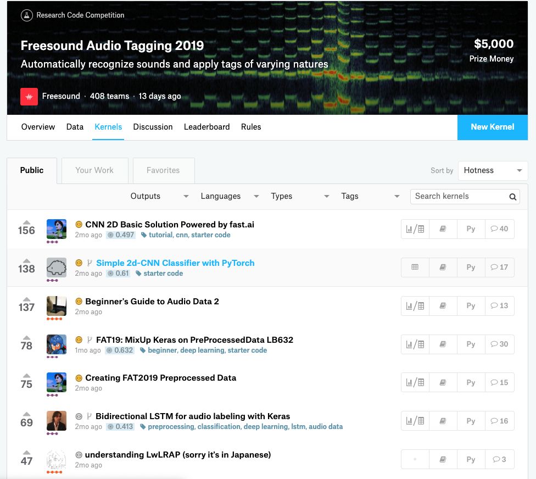Viewport: 536px width, 479px height.
Task: Open comments (40) for CNN 2D Basic Solution
Action: point(499,229)
